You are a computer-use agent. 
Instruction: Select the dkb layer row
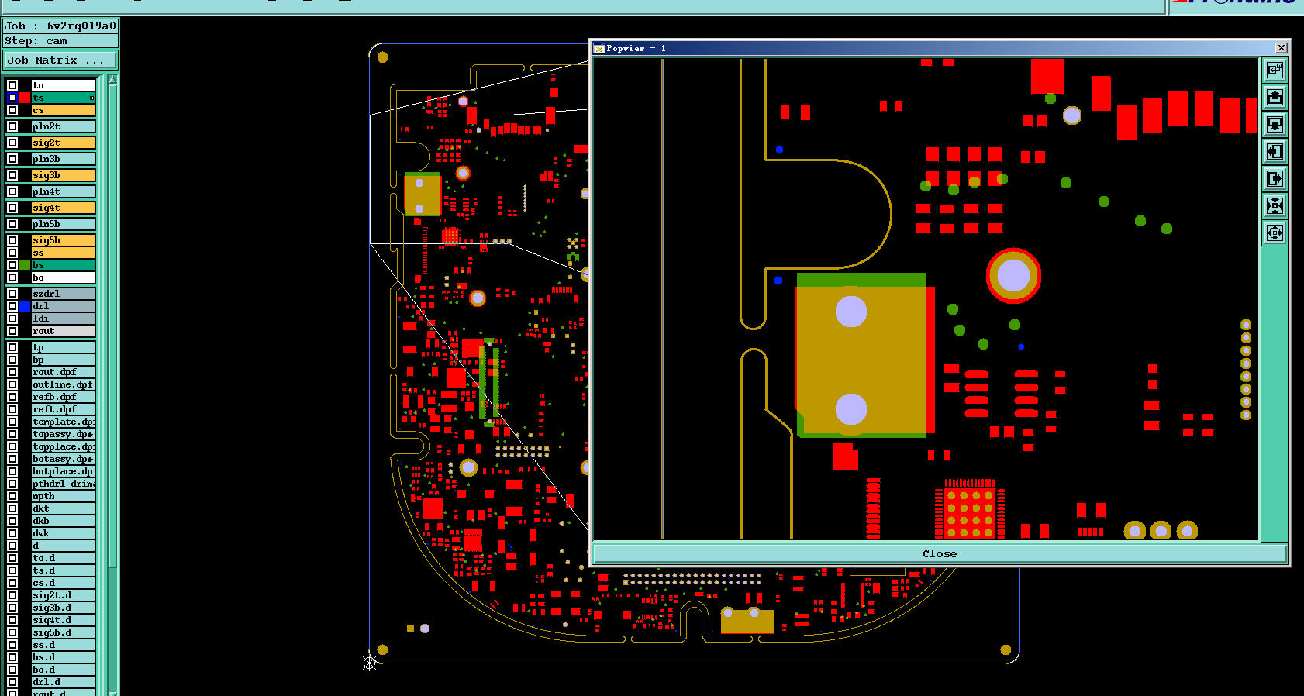[x=63, y=521]
